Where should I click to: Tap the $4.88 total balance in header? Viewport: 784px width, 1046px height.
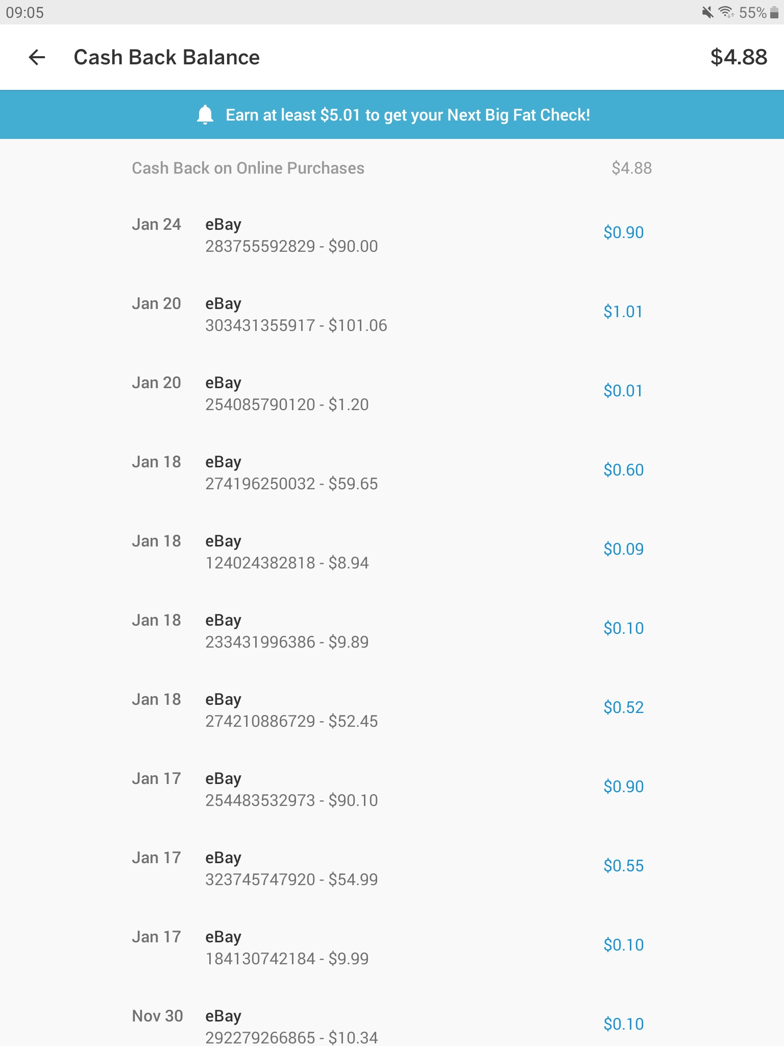coord(738,57)
